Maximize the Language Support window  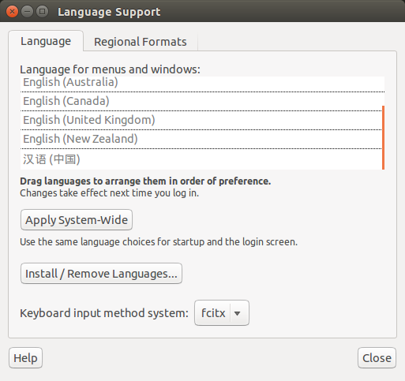point(42,12)
